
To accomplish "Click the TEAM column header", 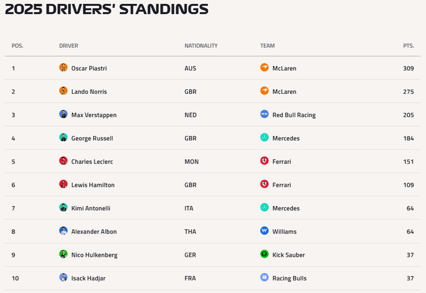I will pyautogui.click(x=268, y=45).
